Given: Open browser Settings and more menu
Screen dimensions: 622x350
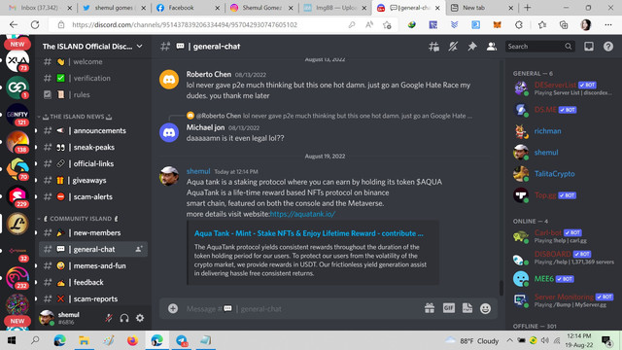Looking at the screenshot, I should 608,25.
